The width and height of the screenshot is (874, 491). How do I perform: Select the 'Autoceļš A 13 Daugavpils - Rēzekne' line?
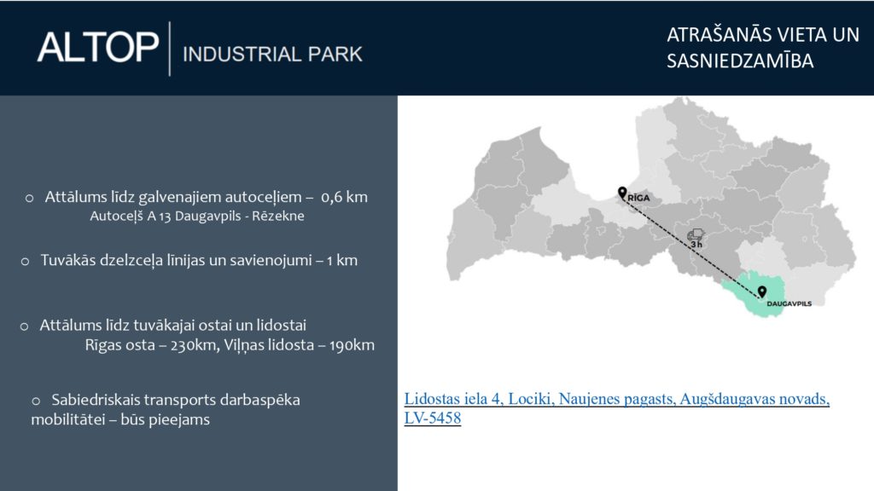[x=197, y=217]
